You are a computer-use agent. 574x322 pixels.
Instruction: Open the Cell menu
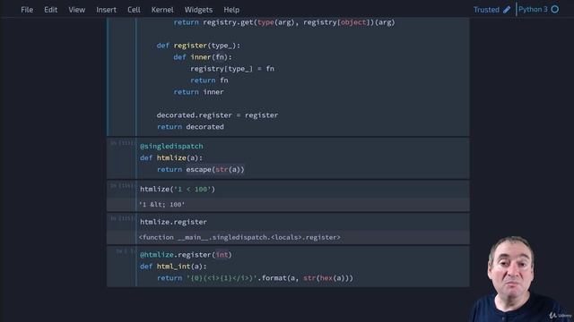point(134,10)
